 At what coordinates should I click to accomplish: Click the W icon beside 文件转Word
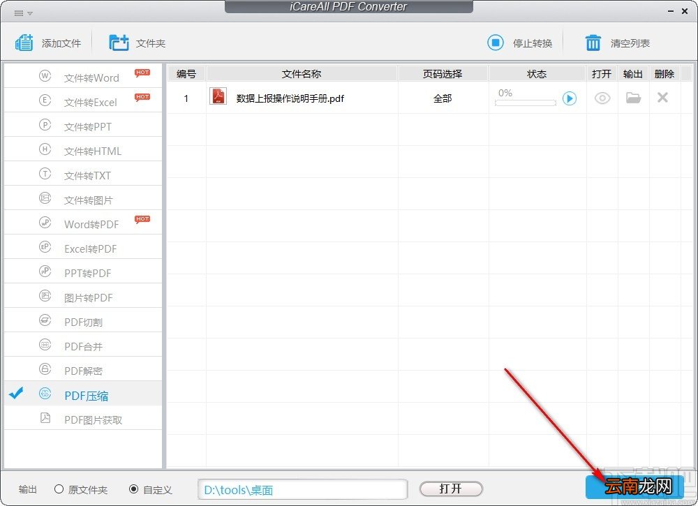tap(45, 75)
